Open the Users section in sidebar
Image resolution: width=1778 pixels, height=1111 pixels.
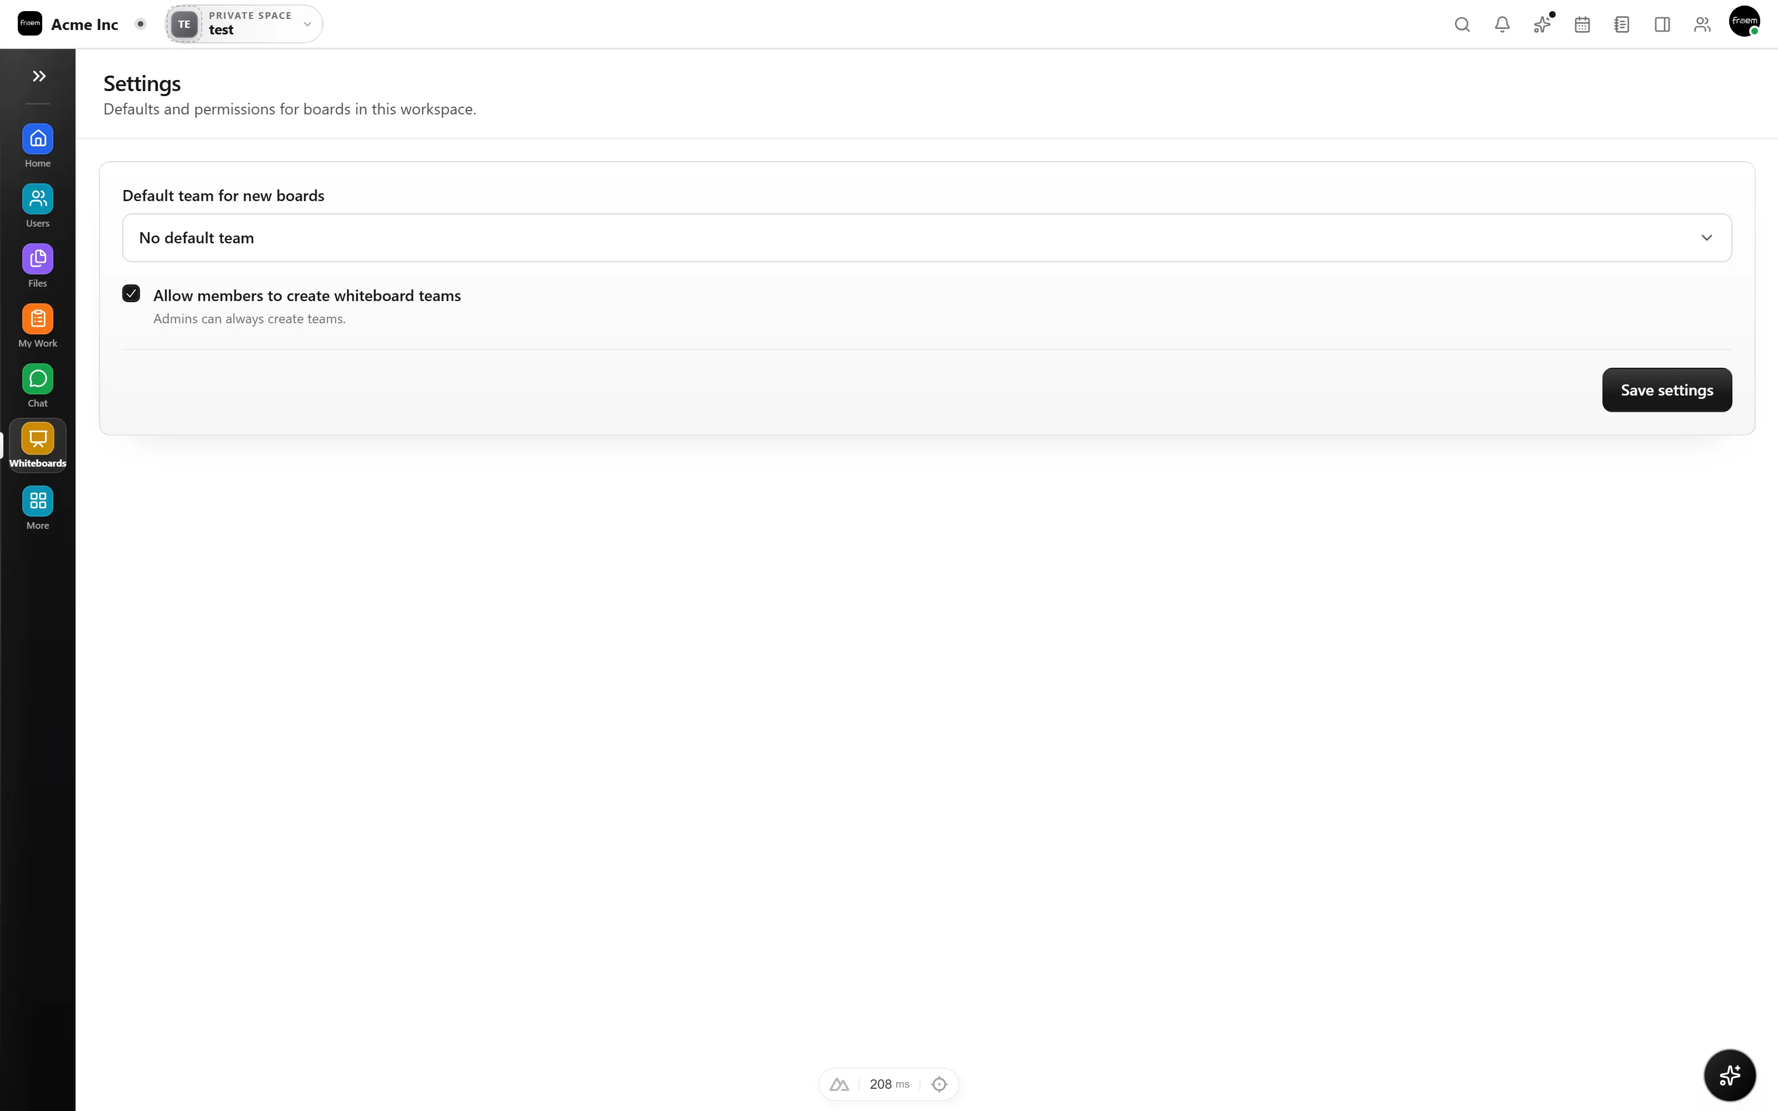[37, 207]
